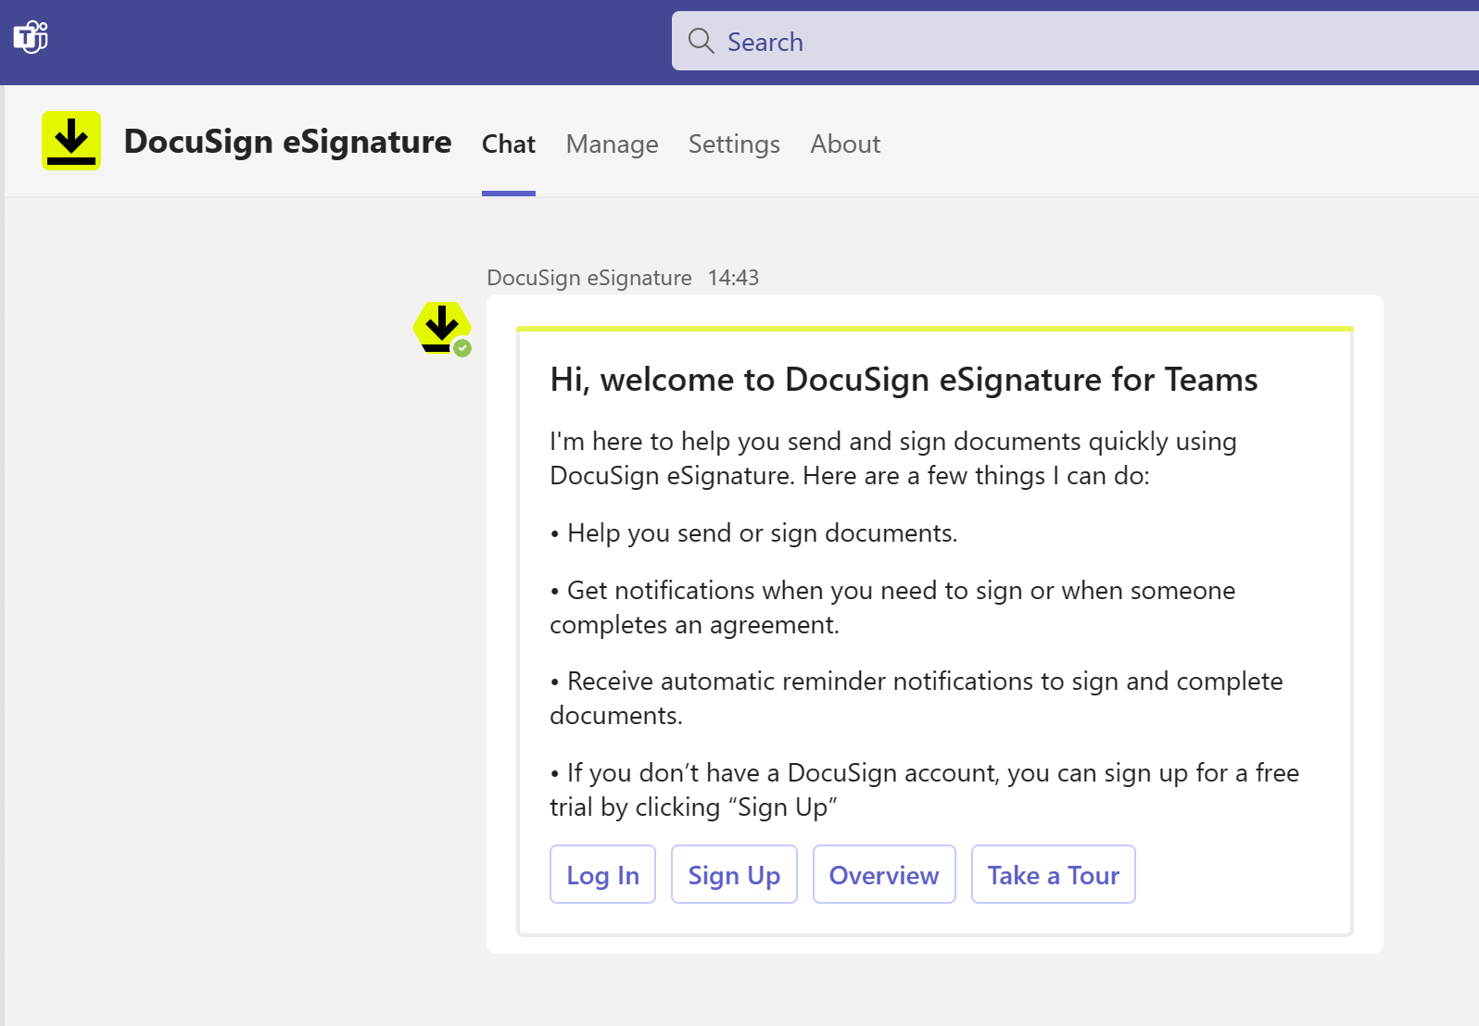Screen dimensions: 1479x1026
Task: Click the welcome card heading text
Action: [904, 380]
